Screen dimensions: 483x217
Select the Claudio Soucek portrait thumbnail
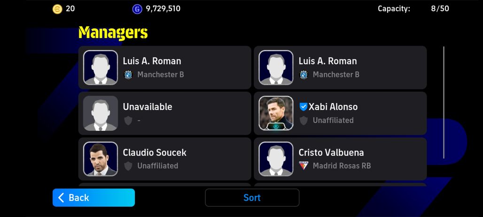pyautogui.click(x=101, y=159)
